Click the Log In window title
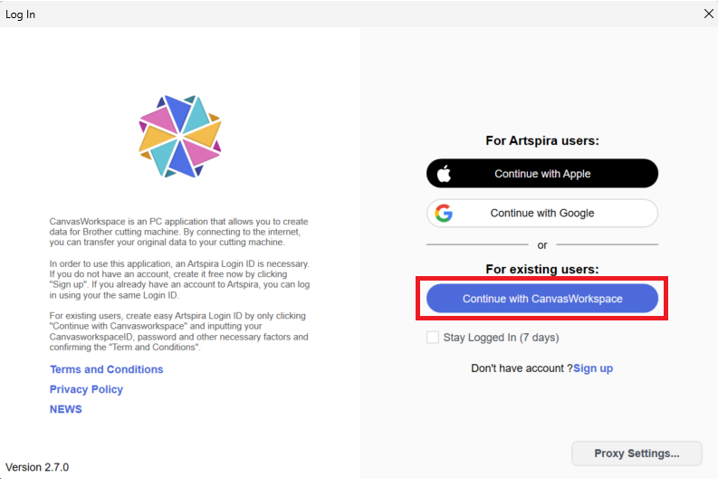This screenshot has width=718, height=487. pos(20,14)
